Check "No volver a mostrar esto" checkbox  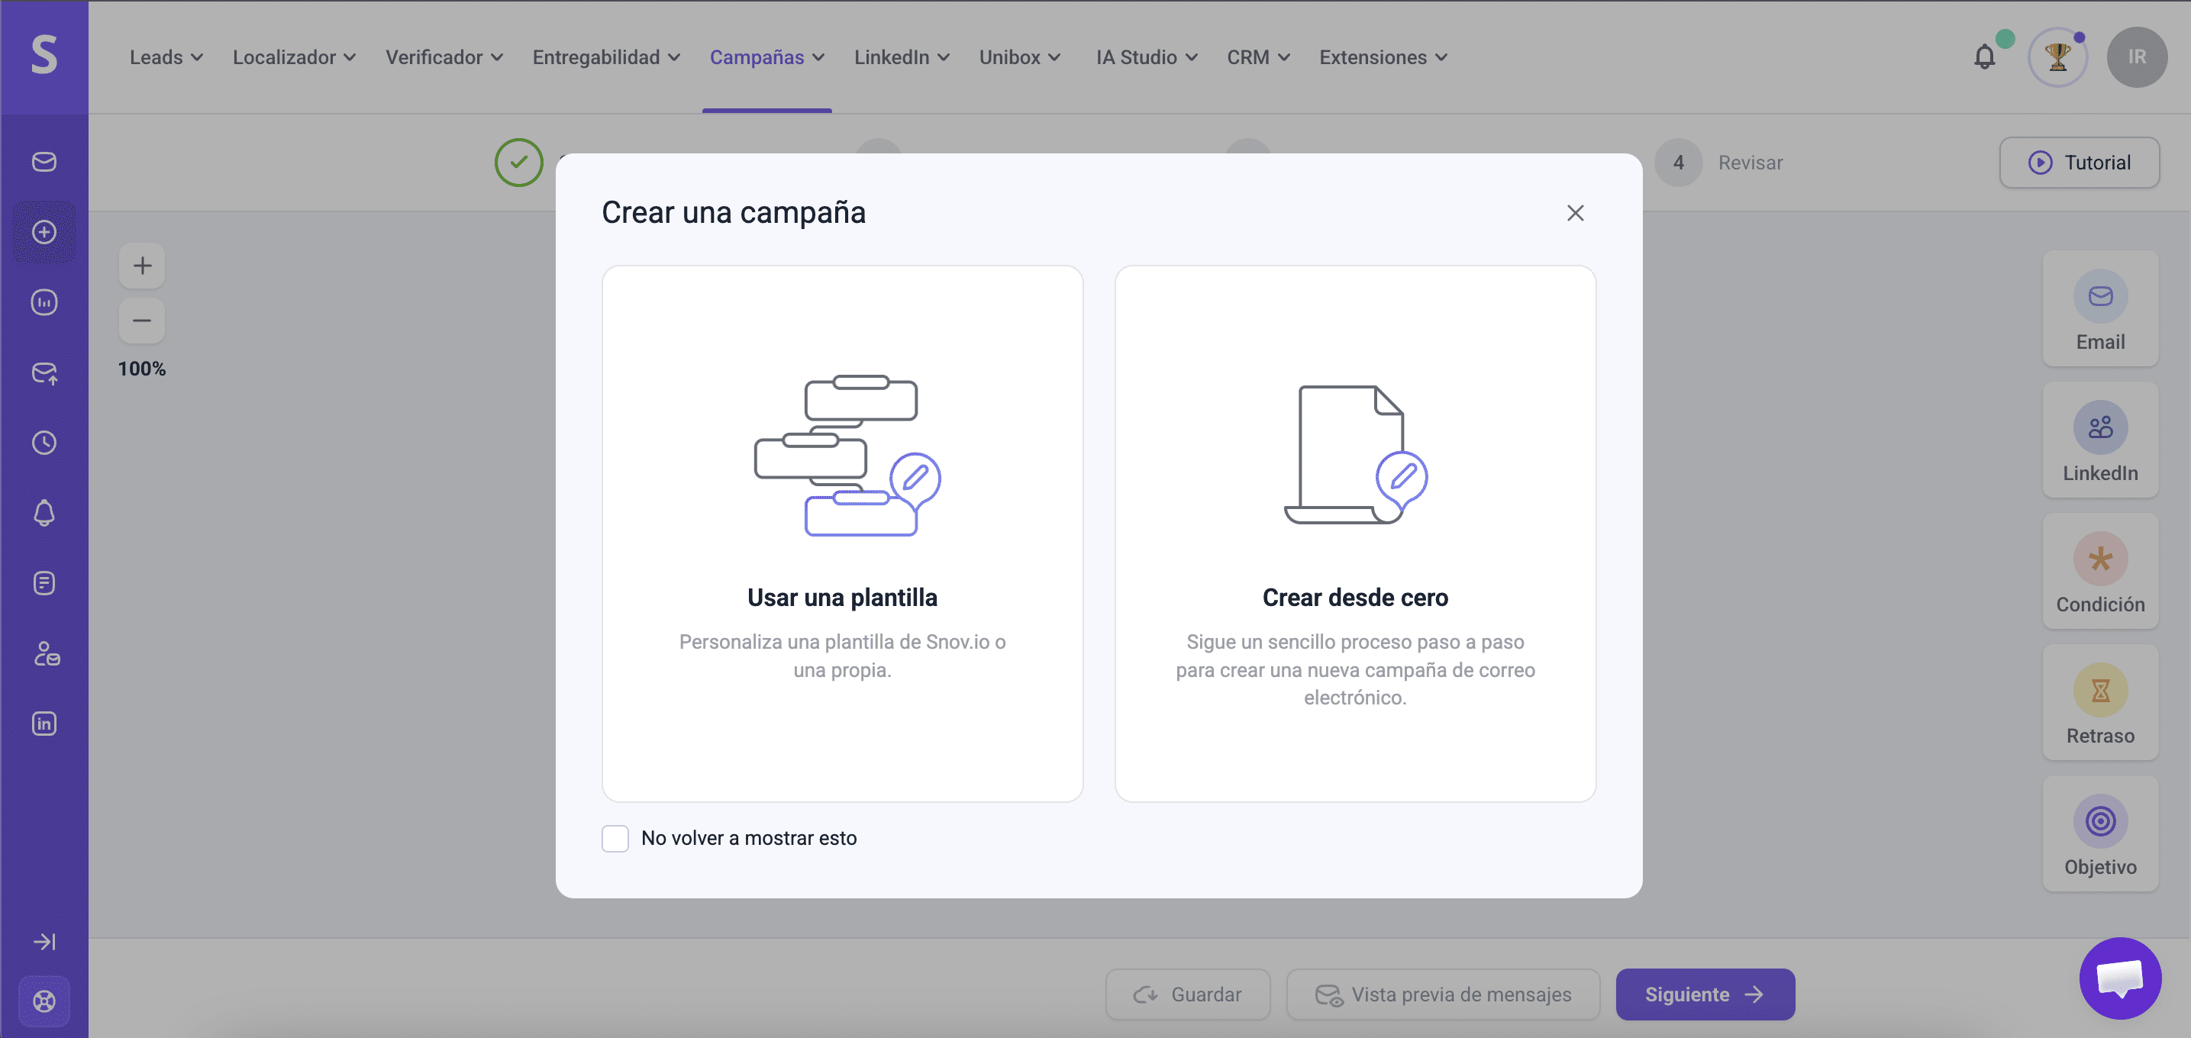pyautogui.click(x=615, y=838)
